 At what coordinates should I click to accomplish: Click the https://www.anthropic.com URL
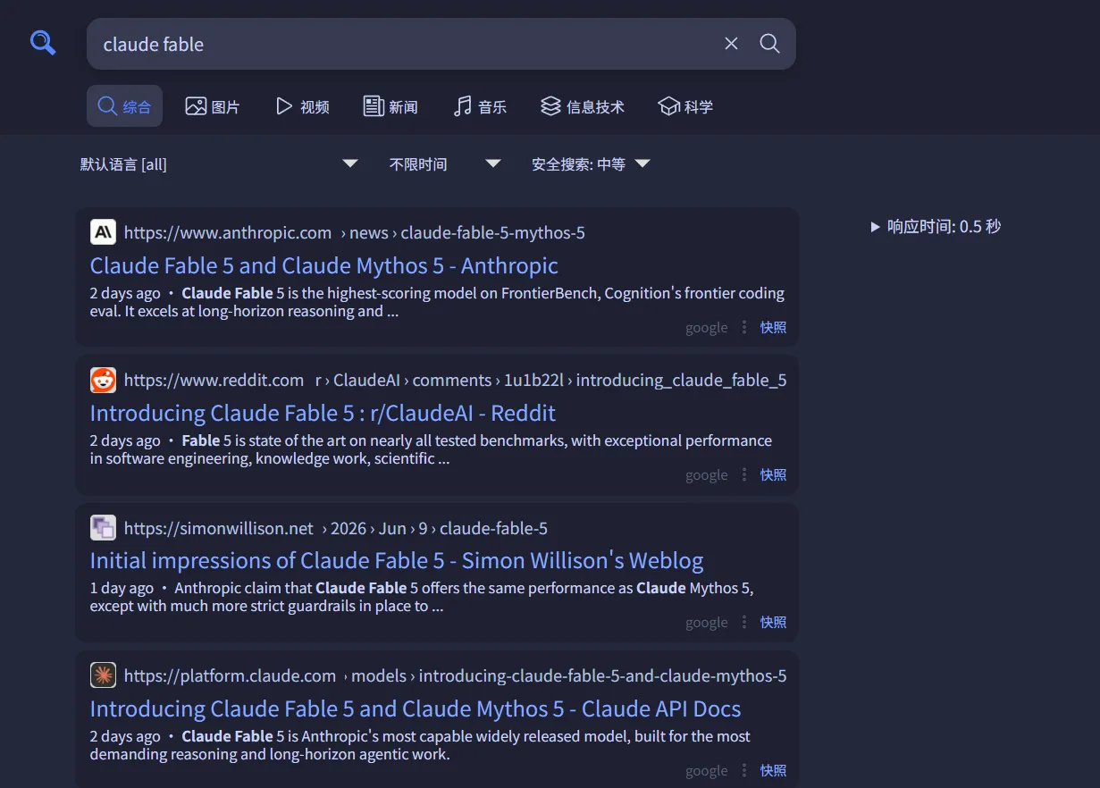click(x=228, y=232)
